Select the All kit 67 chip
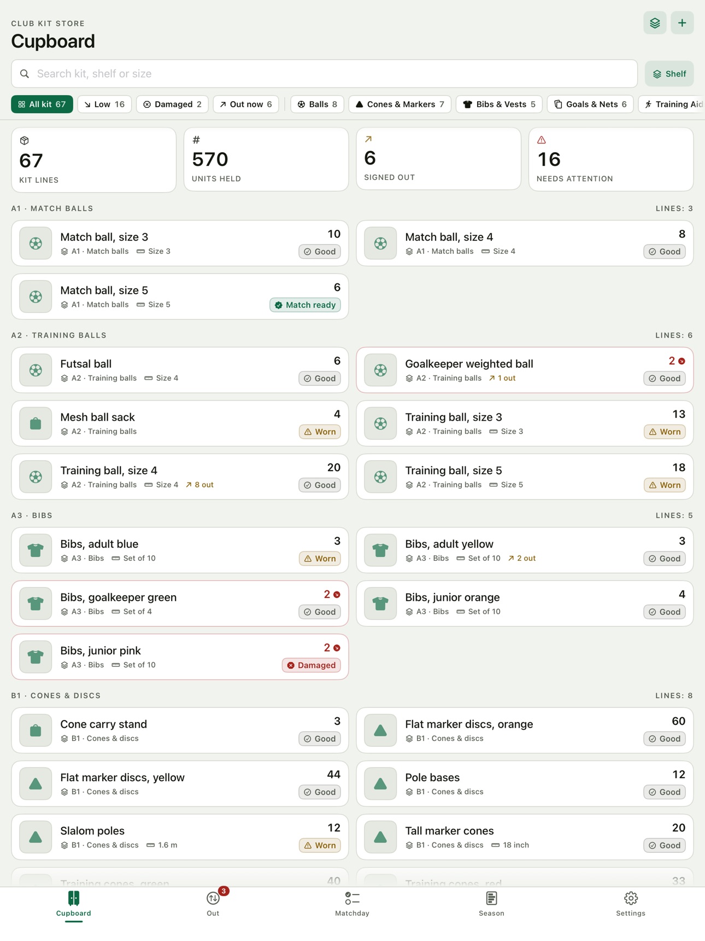This screenshot has width=705, height=941. pos(42,104)
